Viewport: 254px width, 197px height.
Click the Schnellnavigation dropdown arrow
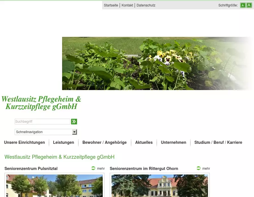75,132
